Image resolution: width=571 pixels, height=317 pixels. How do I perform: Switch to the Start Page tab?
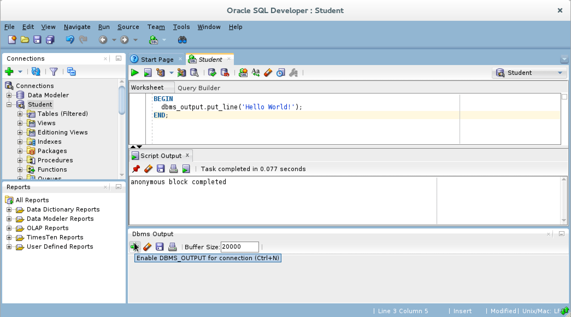(157, 60)
